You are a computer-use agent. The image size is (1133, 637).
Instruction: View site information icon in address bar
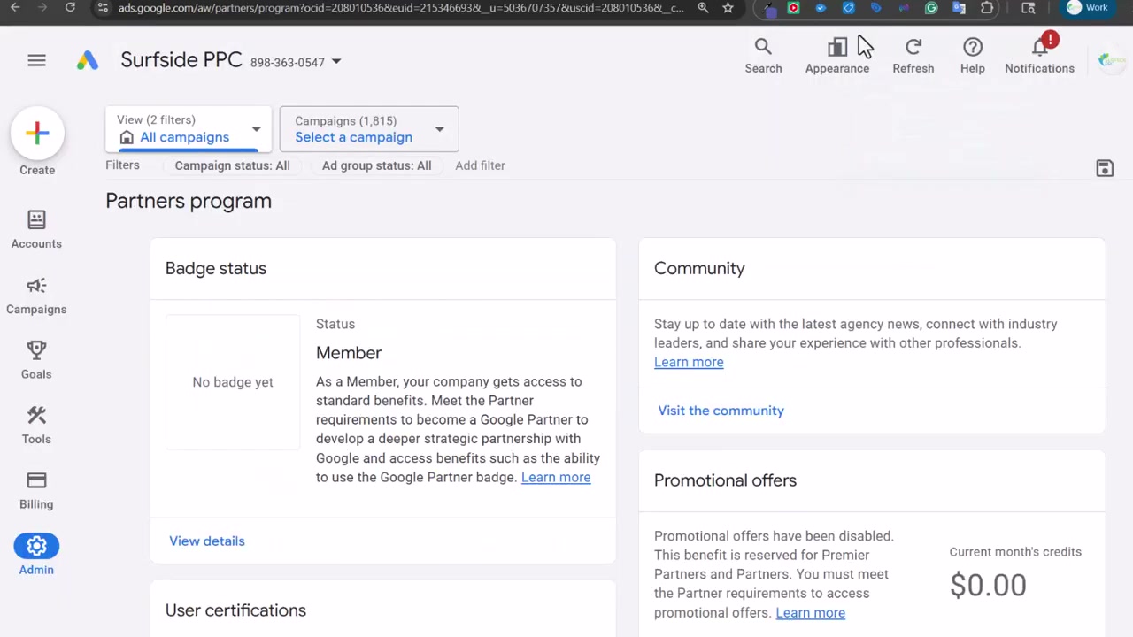tap(103, 8)
